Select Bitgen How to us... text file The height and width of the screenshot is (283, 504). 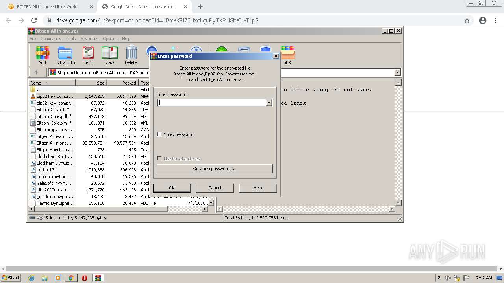point(52,150)
